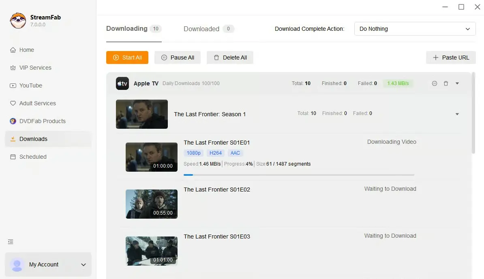Viewport: 484px width, 279px height.
Task: Click the Delete All button
Action: [230, 58]
